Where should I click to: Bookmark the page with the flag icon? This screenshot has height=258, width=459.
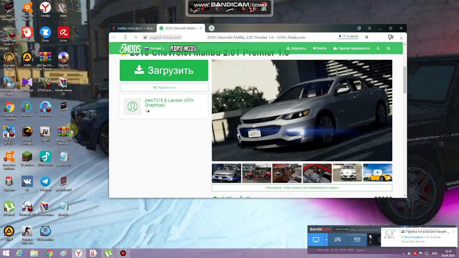366,37
